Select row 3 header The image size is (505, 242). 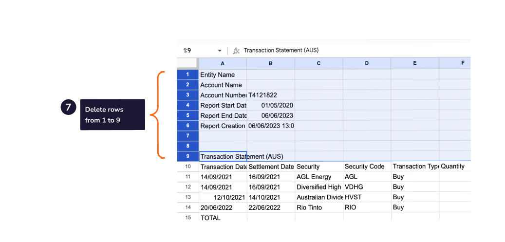pyautogui.click(x=188, y=95)
